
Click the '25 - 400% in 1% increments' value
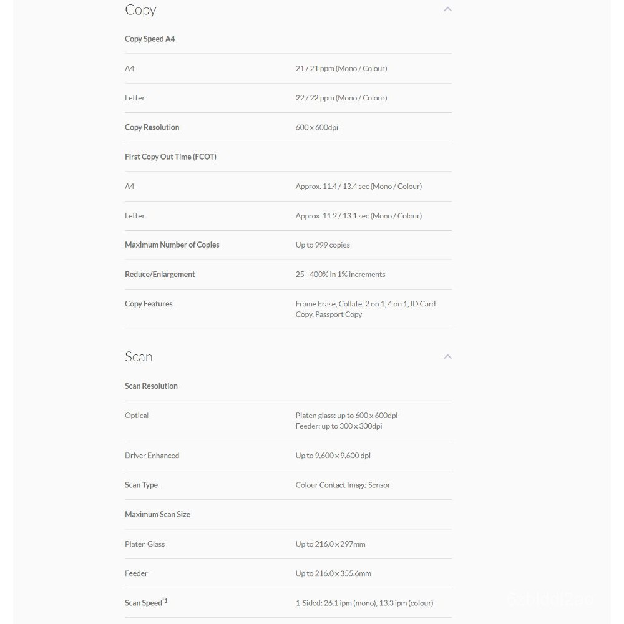pos(340,275)
